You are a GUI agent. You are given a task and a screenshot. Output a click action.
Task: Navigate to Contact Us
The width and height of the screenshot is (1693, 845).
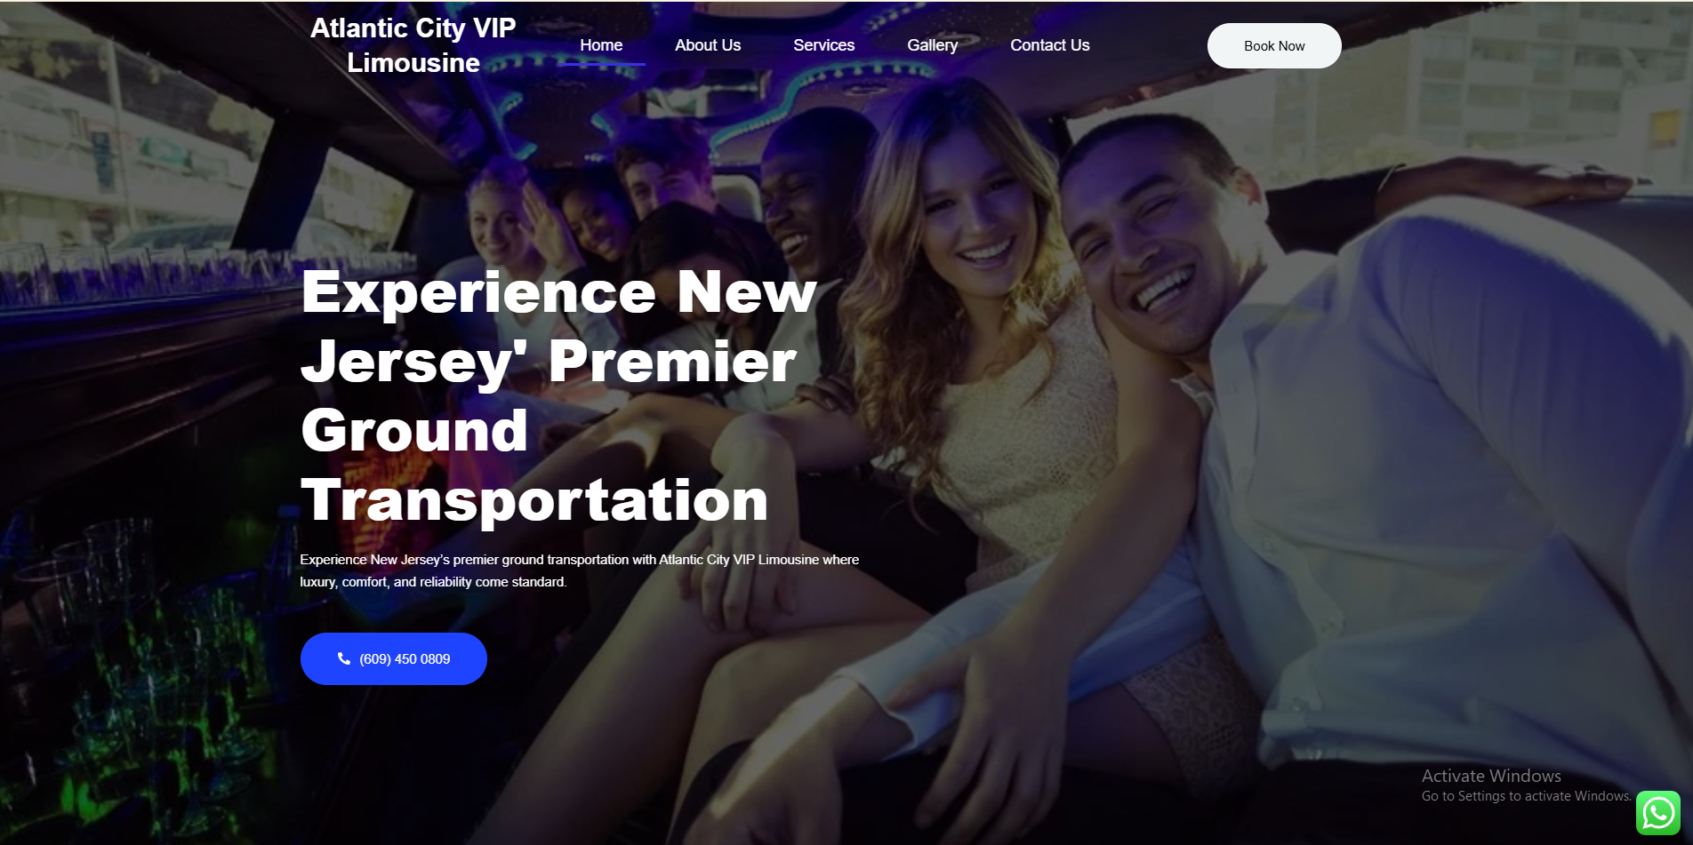[x=1049, y=45]
